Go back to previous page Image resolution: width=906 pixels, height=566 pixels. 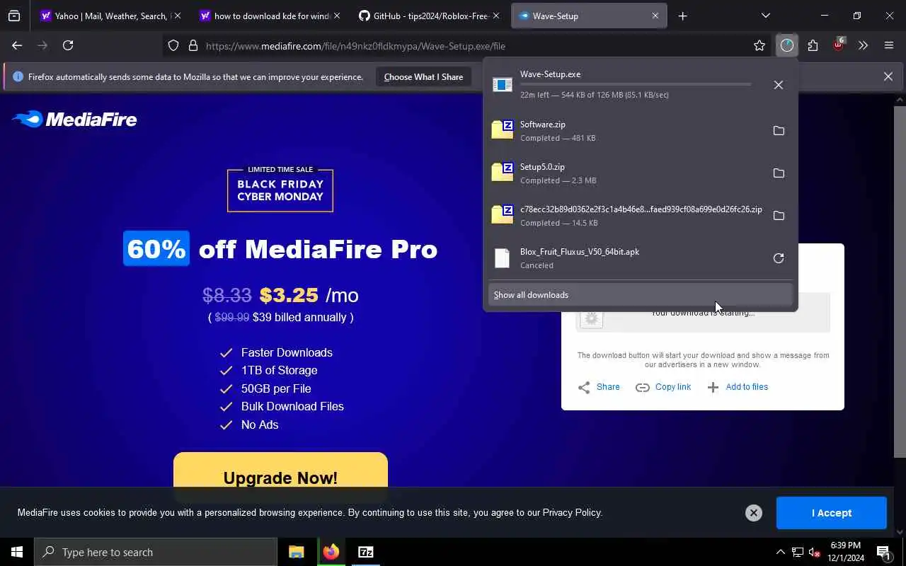click(17, 45)
